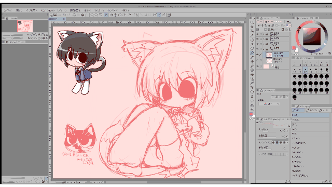Open the ウィンドウ (Window) menu
The width and height of the screenshot is (332, 187).
coord(112,10)
